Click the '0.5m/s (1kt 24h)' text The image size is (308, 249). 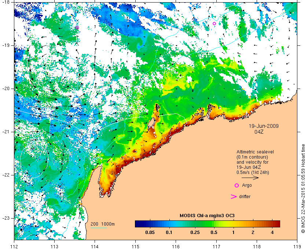(x=253, y=172)
